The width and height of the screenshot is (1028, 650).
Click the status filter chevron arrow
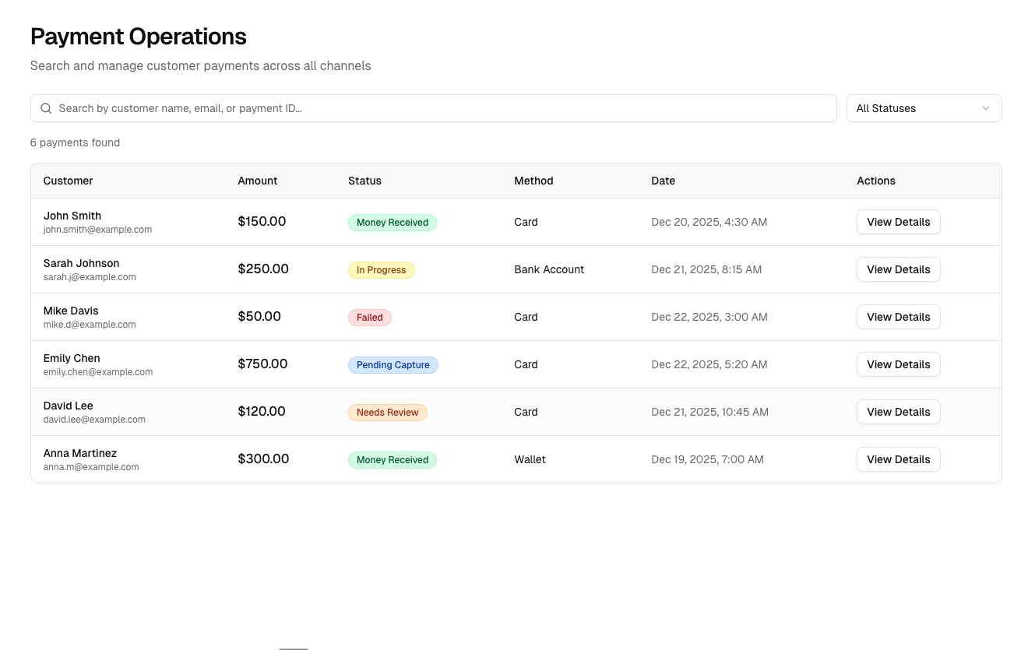click(x=985, y=108)
